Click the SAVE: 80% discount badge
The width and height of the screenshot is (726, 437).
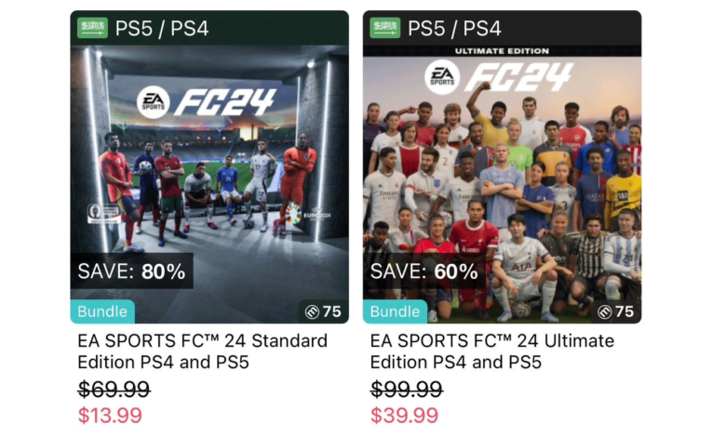click(x=132, y=271)
